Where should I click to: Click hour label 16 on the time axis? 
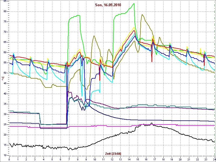click(x=146, y=159)
